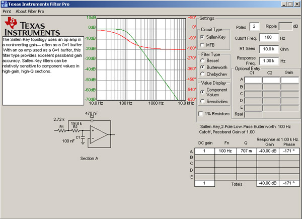Click the Totals Phase -171° cell

289,183
